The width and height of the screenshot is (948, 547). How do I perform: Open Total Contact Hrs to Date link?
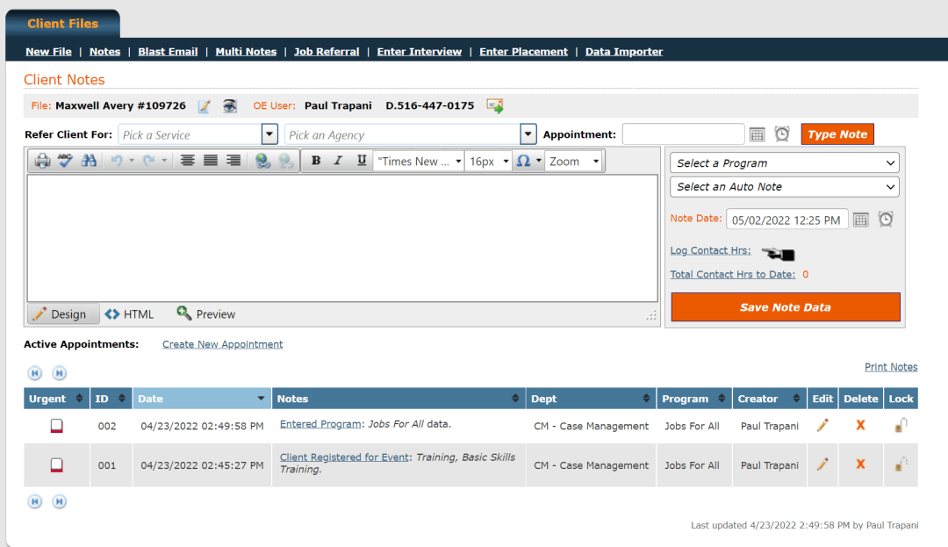pos(733,275)
